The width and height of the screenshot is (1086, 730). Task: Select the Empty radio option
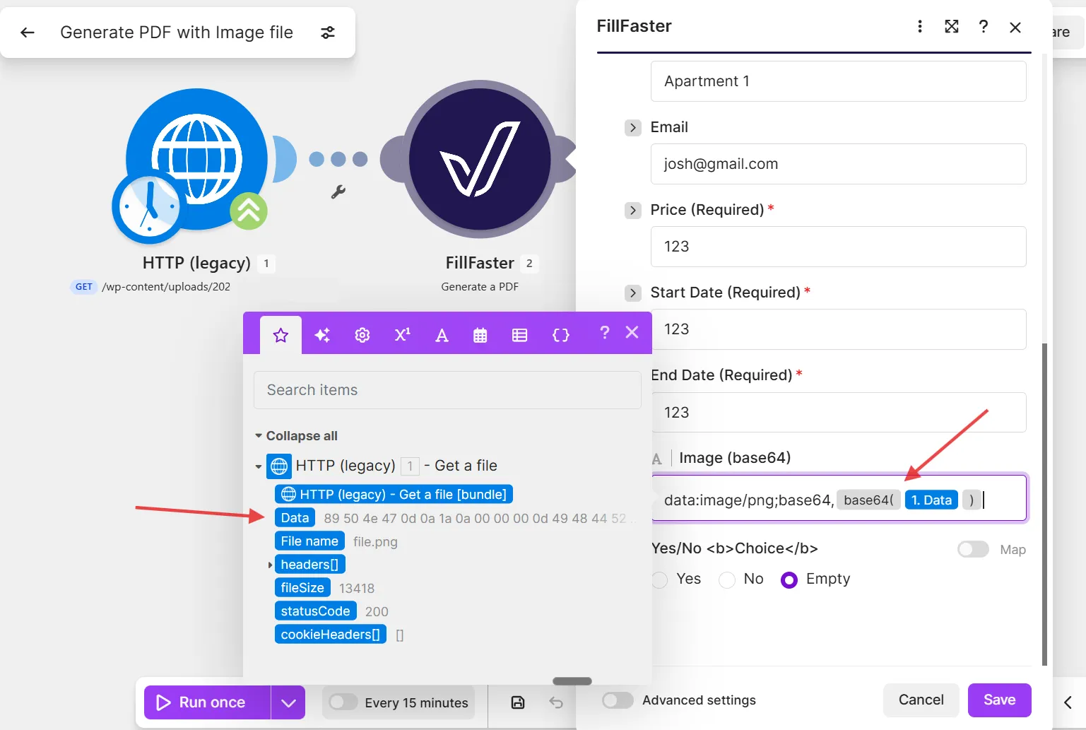tap(789, 579)
